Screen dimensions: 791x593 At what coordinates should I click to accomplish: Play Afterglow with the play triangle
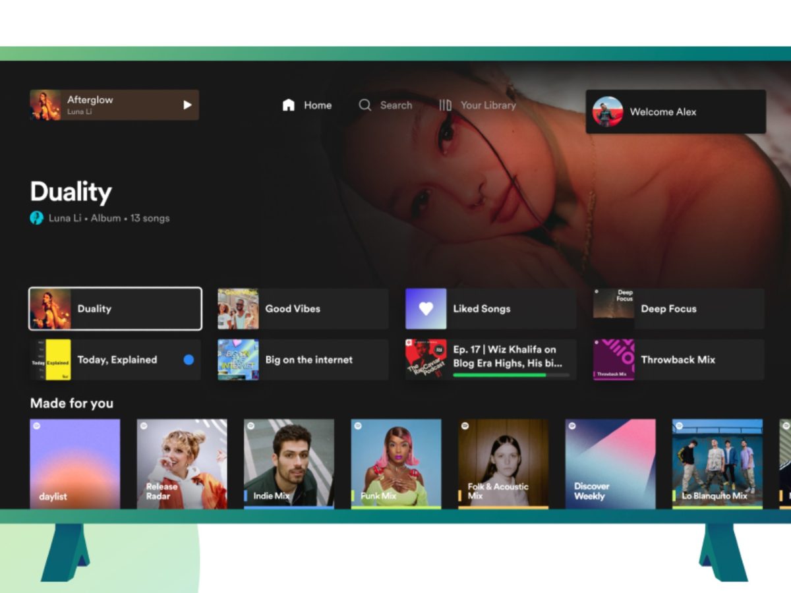pyautogui.click(x=187, y=105)
